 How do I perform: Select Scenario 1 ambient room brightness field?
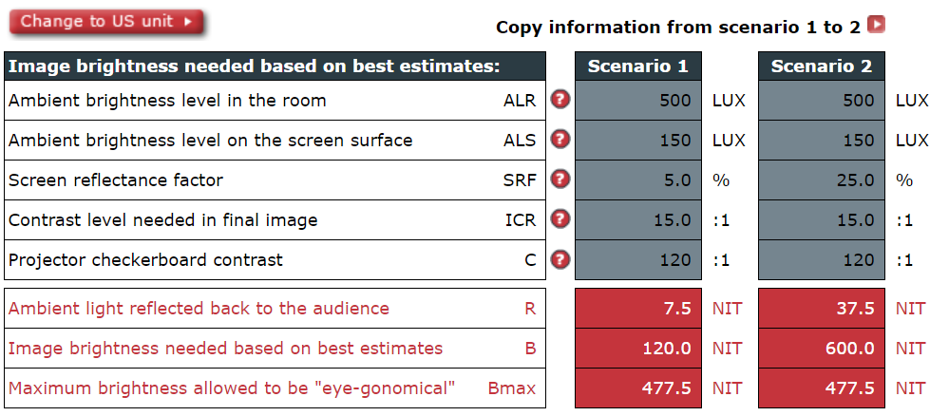638,100
